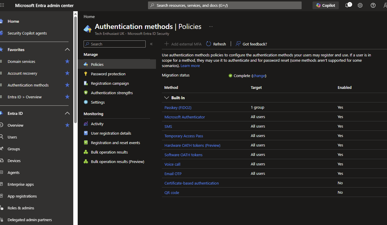Click the Authentication strengths shield icon

pyautogui.click(x=86, y=93)
